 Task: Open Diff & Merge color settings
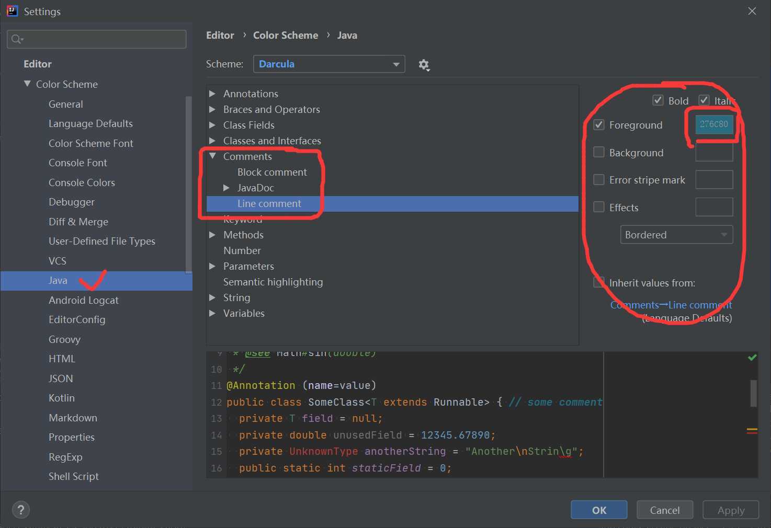click(x=78, y=222)
